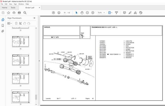This screenshot has height=106, width=165.
Task: Switch to the Tools tab
Action: 13,8
